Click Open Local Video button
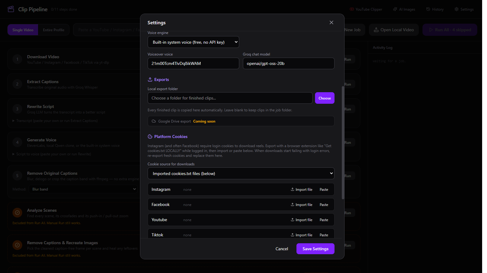The image size is (487, 273). [x=394, y=30]
